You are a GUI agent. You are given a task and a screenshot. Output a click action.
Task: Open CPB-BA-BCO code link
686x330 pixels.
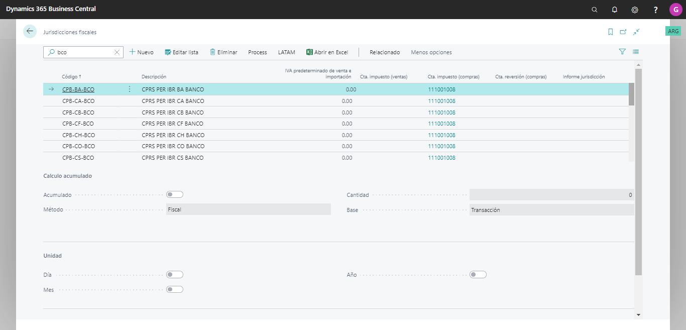78,89
